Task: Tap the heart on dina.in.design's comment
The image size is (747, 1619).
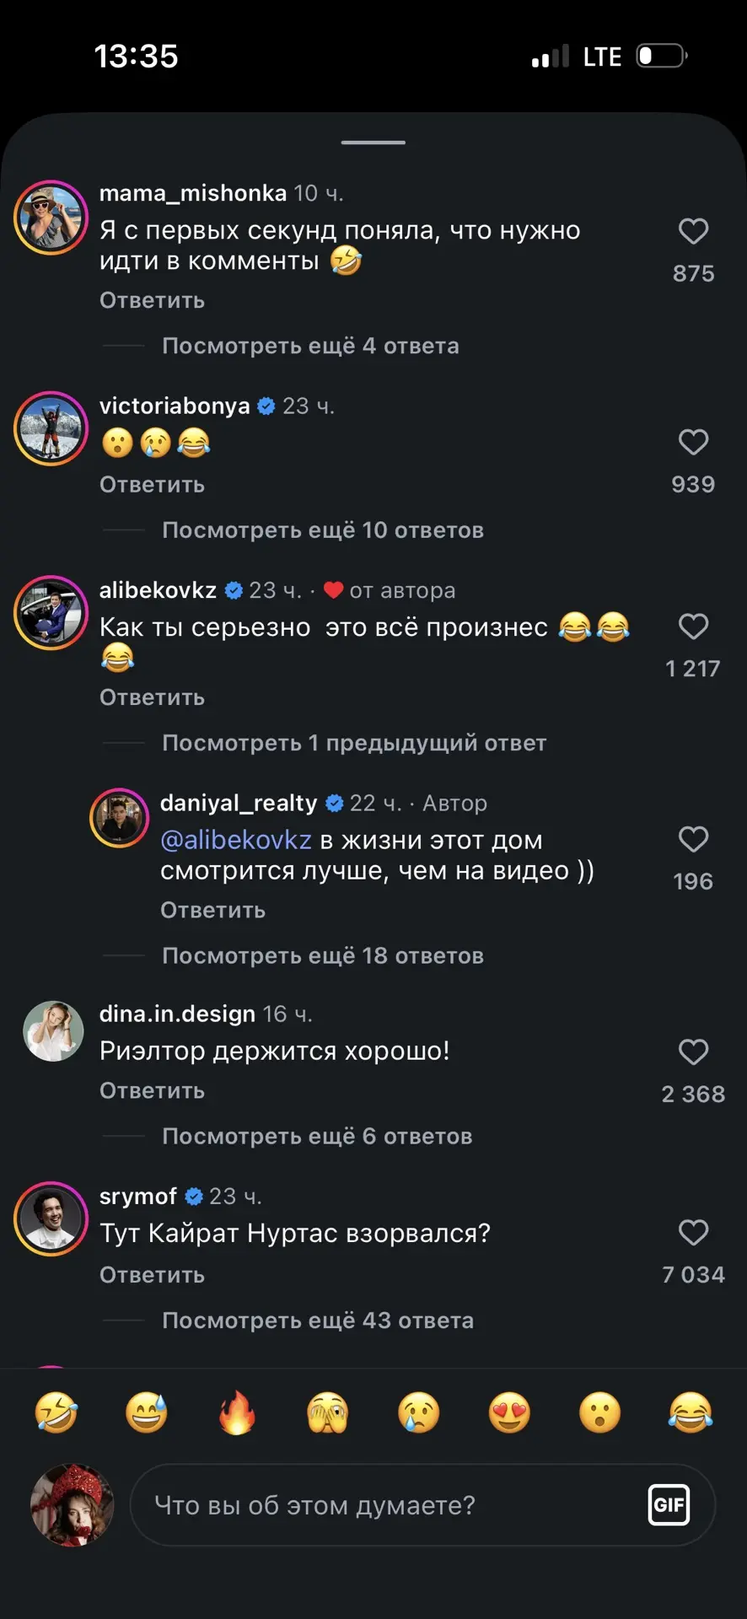Action: 693,1052
